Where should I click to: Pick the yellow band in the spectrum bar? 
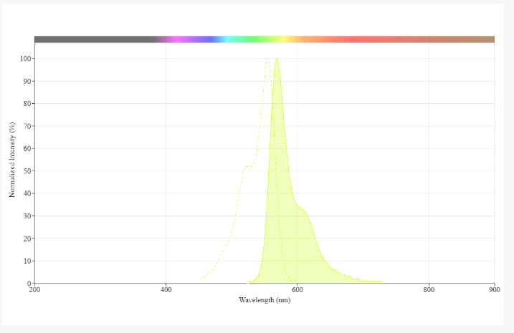click(285, 39)
